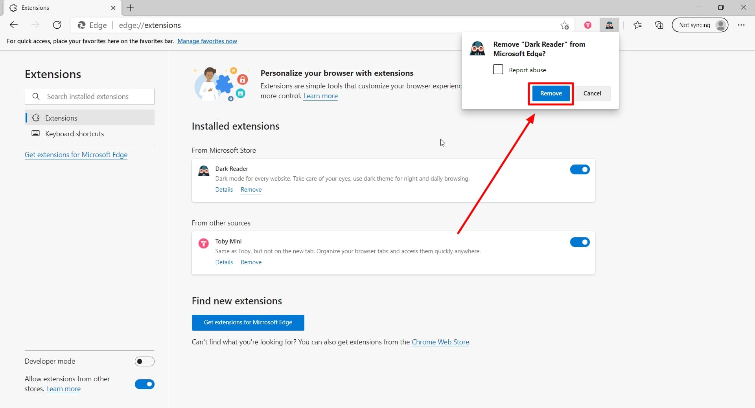Close the Extensions tab

[x=113, y=8]
